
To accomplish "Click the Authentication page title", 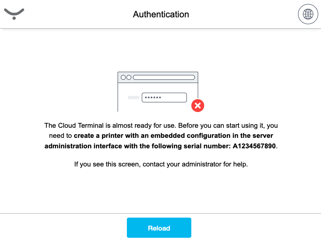I will [x=161, y=15].
